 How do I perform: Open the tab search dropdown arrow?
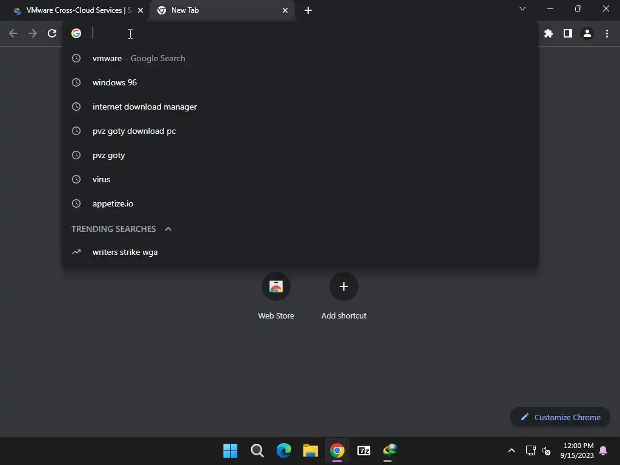(523, 8)
